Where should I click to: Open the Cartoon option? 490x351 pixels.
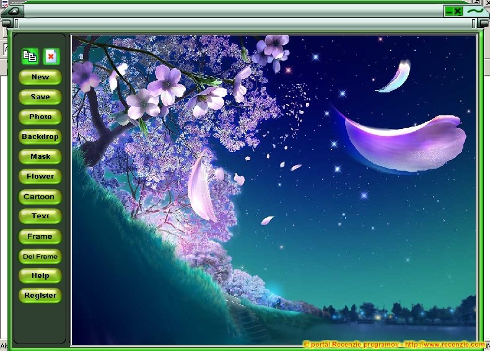40,197
